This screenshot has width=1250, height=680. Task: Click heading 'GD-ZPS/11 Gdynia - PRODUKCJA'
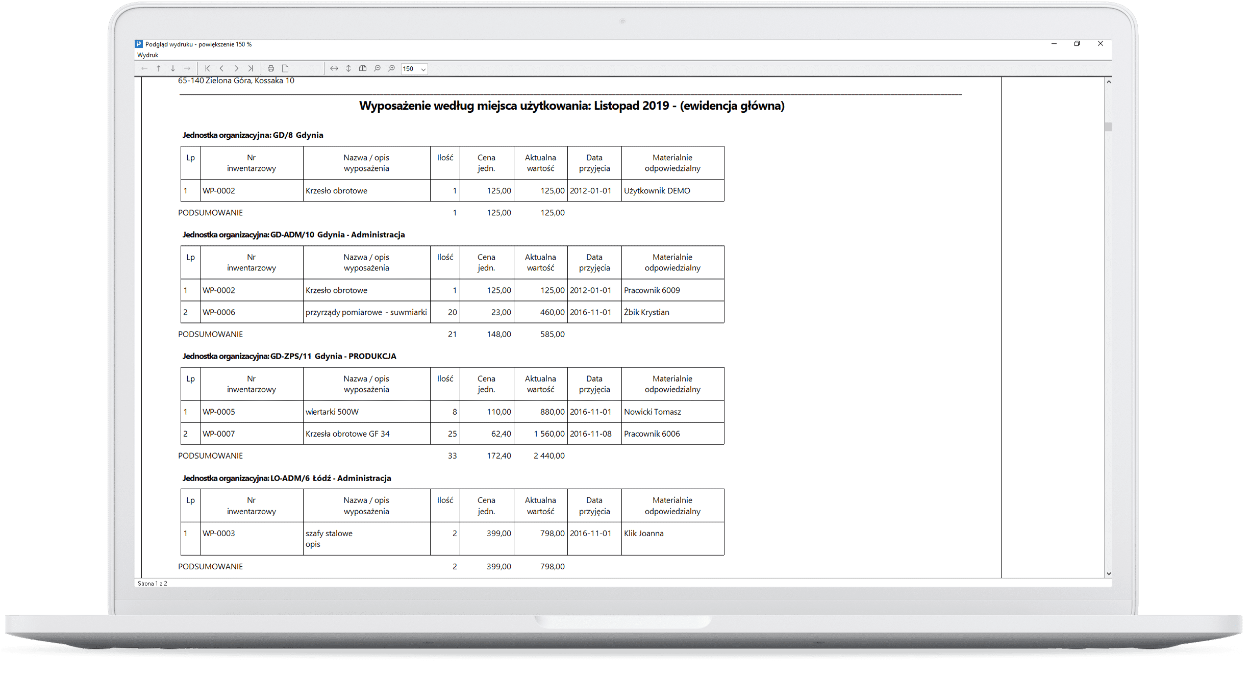[333, 356]
